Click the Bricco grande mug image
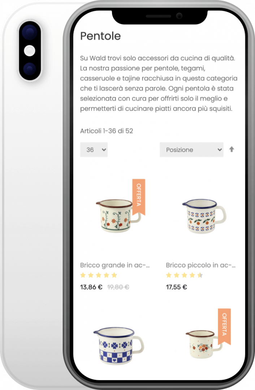This screenshot has height=390, width=255. 118,215
